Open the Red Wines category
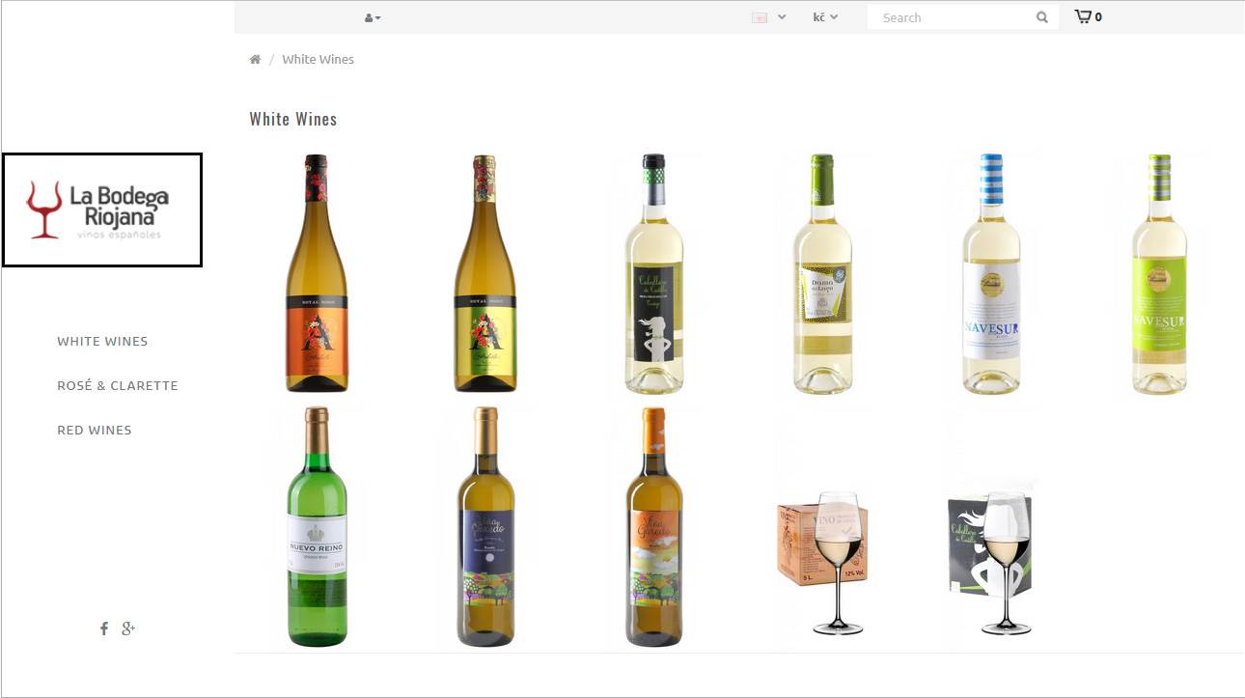This screenshot has width=1245, height=698. click(x=95, y=430)
